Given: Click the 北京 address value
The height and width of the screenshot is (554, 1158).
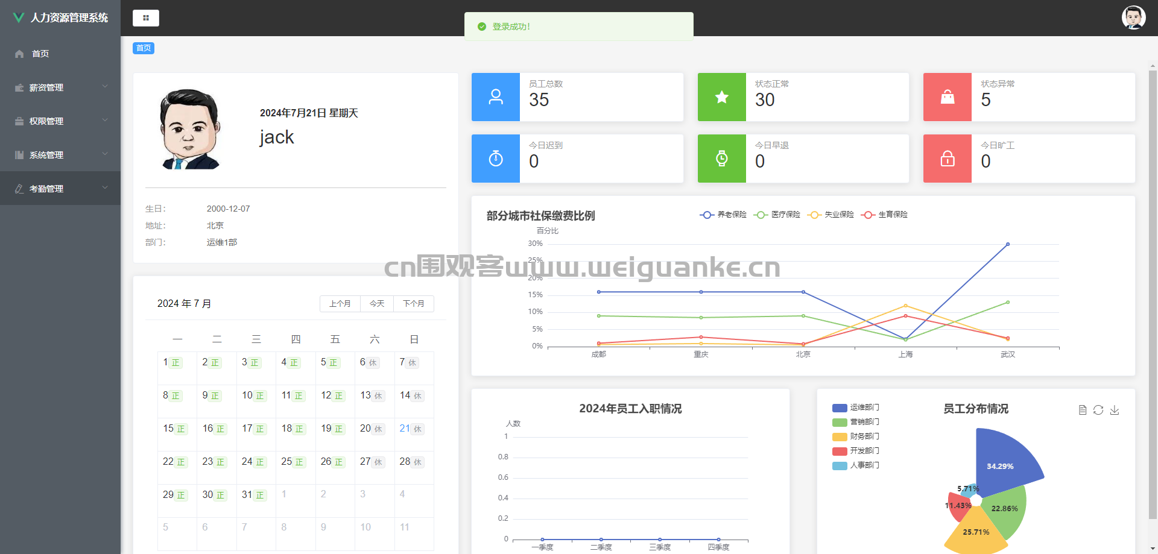Looking at the screenshot, I should click(x=215, y=225).
